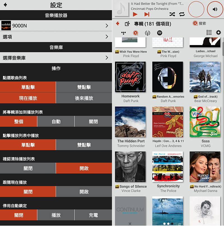Open the 選項 options section
The image size is (224, 226).
click(x=56, y=36)
